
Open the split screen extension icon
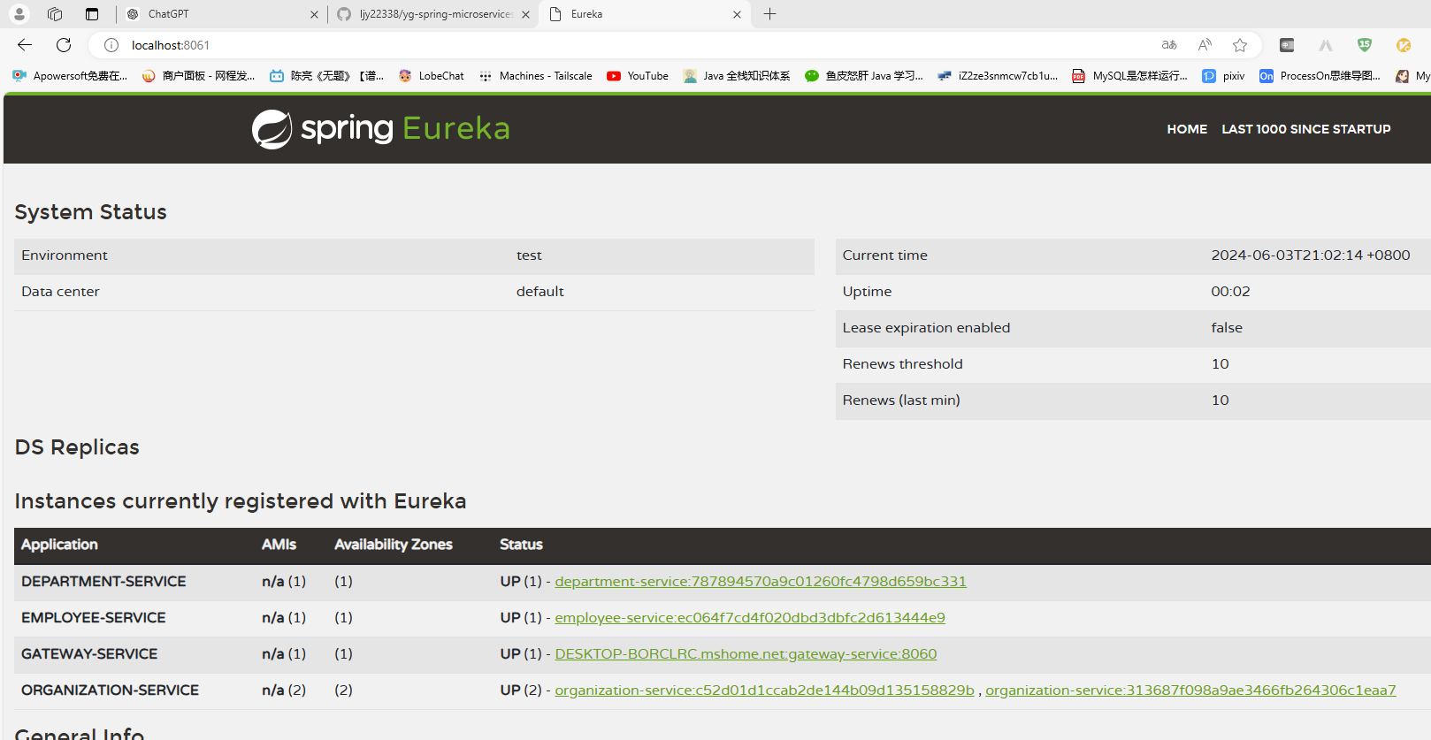pos(1287,45)
